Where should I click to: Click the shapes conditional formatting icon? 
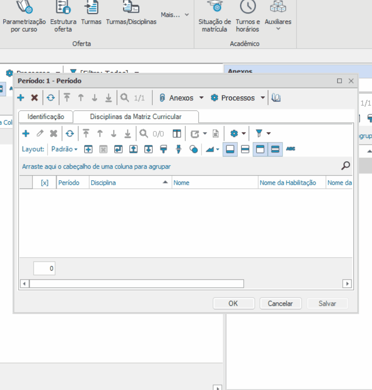click(194, 149)
